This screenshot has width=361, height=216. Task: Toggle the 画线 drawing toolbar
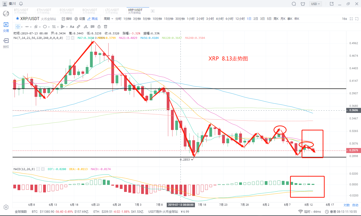[93, 19]
